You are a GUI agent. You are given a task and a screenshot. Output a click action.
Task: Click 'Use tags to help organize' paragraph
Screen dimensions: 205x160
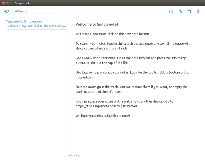click(133, 75)
